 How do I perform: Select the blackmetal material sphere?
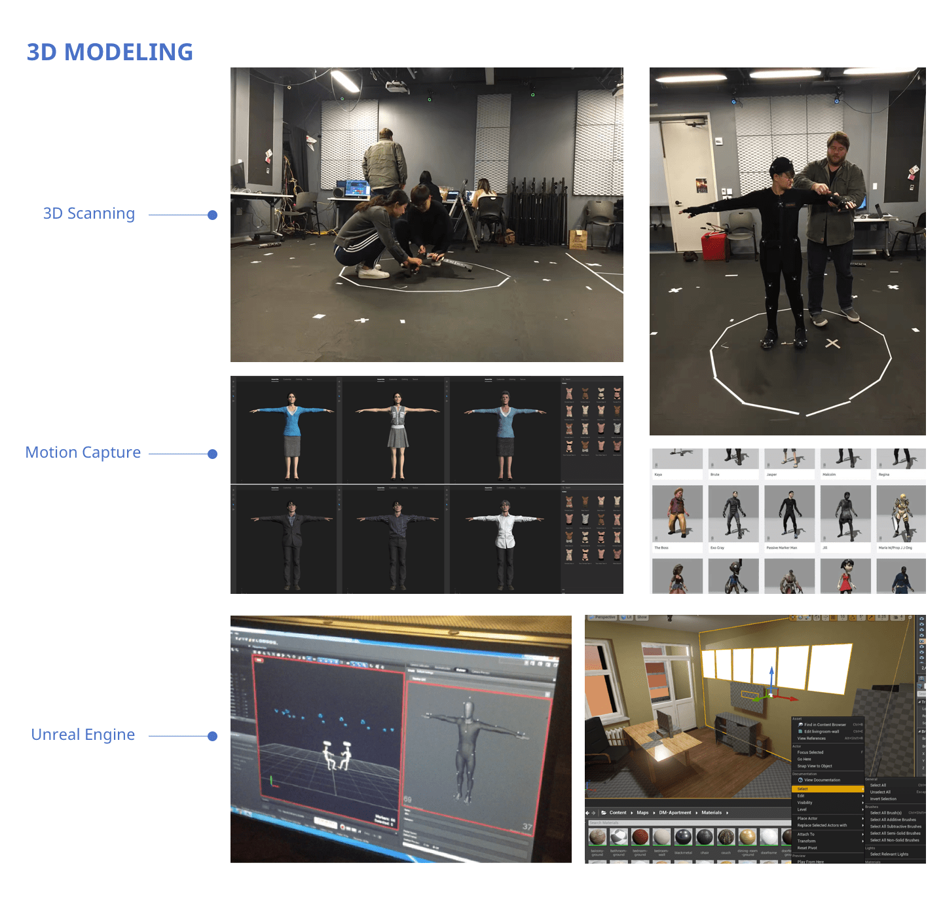click(683, 837)
